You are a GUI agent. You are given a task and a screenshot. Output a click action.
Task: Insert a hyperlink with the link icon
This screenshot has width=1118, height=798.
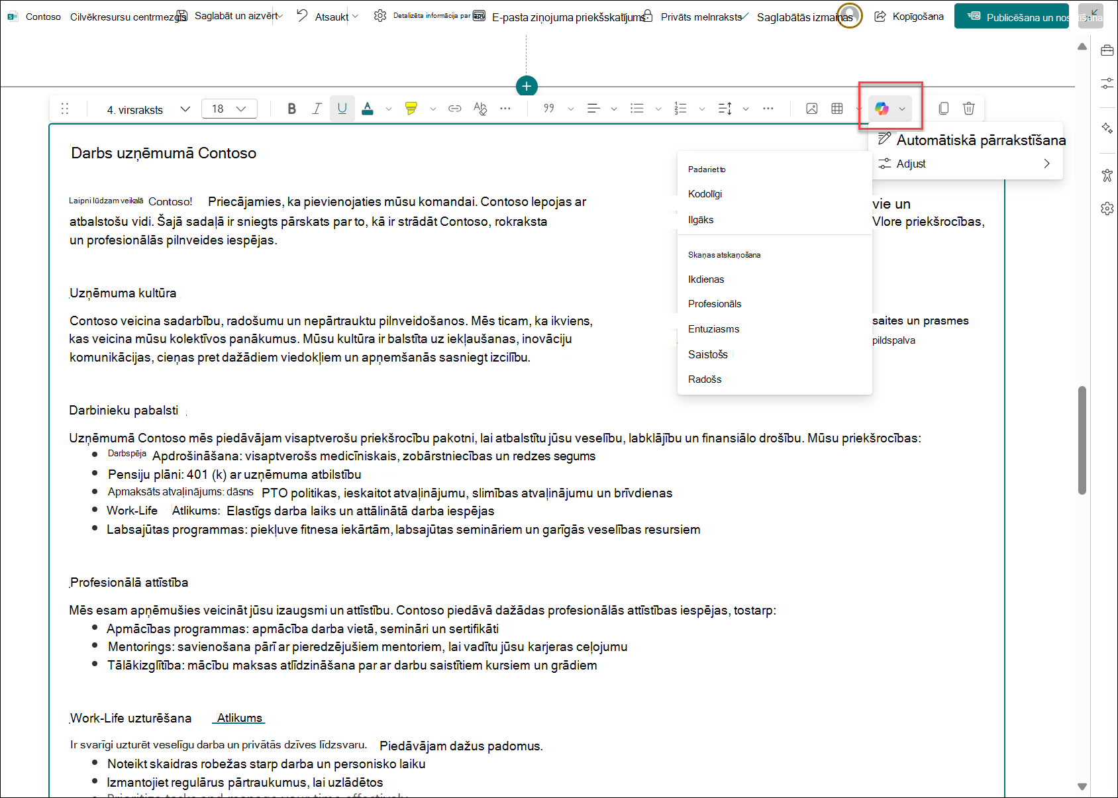[x=455, y=109]
